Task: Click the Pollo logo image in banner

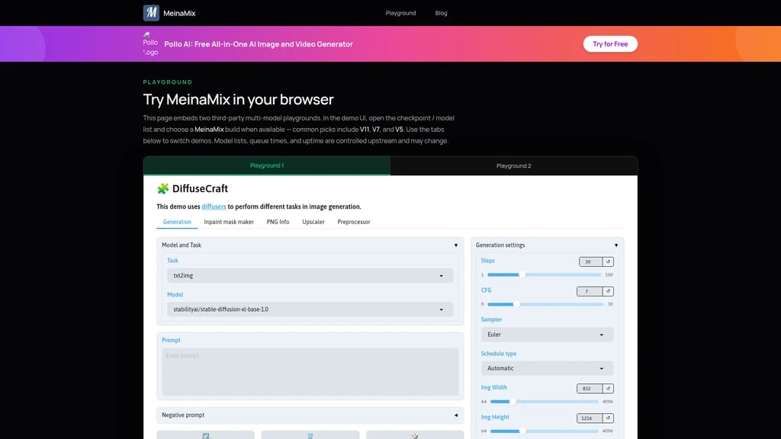Action: pyautogui.click(x=150, y=43)
